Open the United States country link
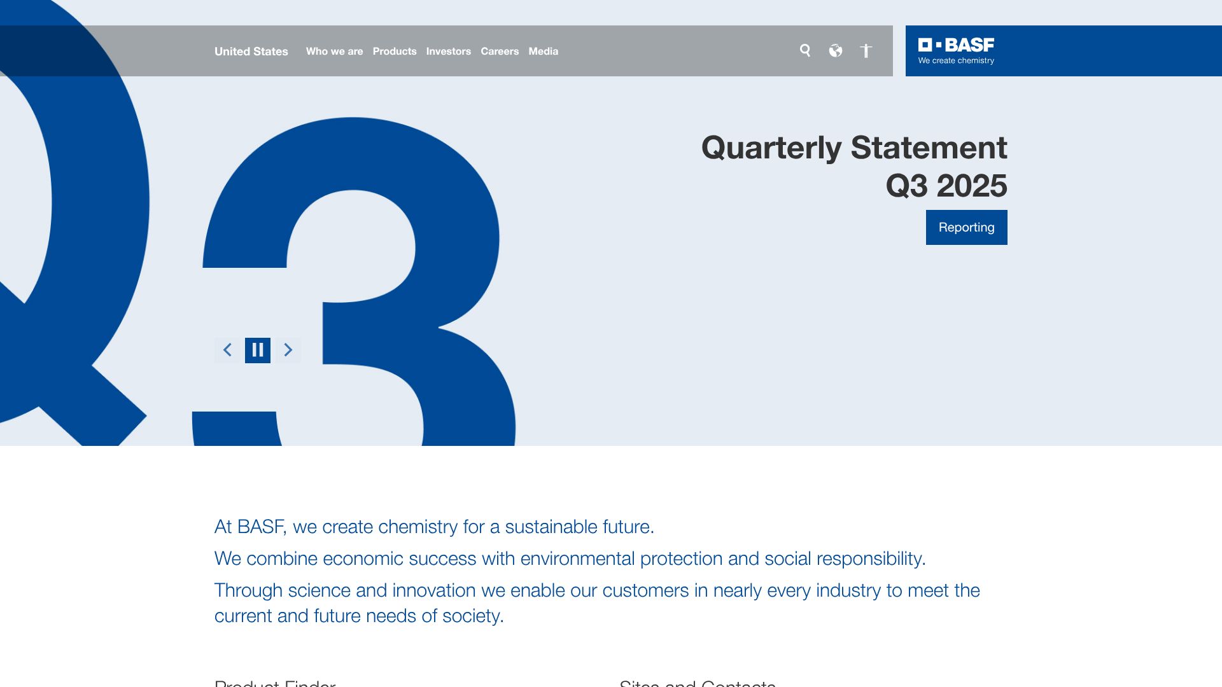 (251, 52)
